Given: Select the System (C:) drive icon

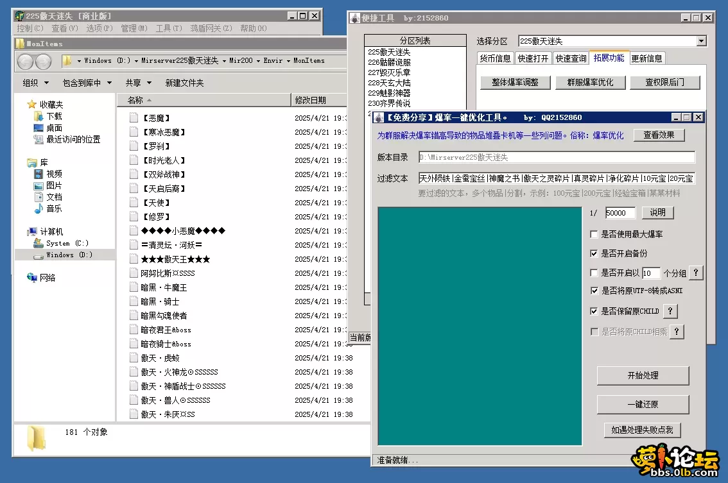Looking at the screenshot, I should (39, 243).
